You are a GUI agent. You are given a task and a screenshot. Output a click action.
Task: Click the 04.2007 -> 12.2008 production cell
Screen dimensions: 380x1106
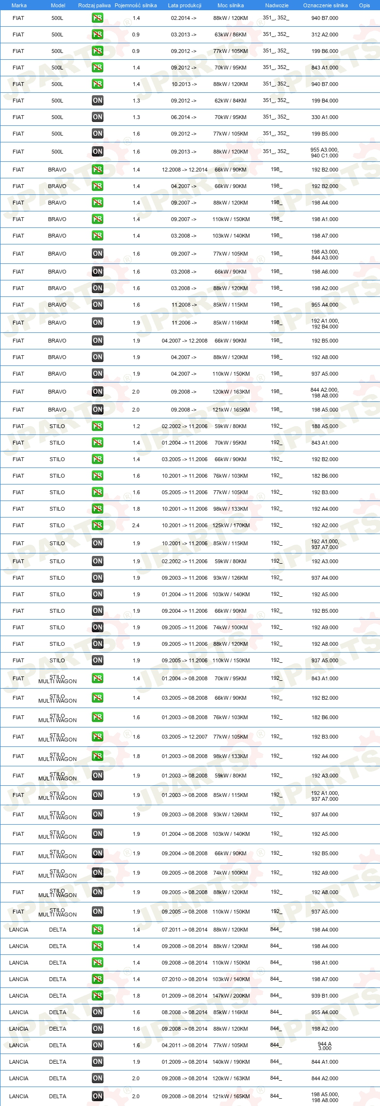coord(185,341)
